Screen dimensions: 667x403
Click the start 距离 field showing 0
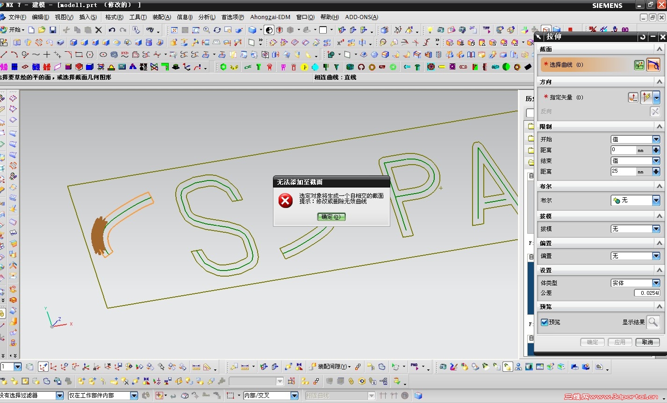pos(624,150)
